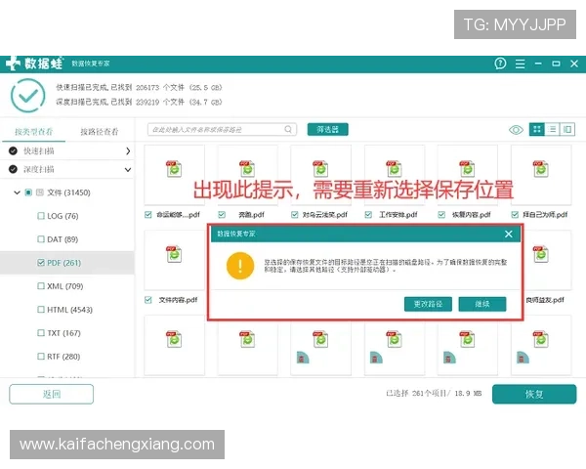The image size is (586, 469).
Task: Click the 工作安排.pdf file name
Action: click(398, 215)
